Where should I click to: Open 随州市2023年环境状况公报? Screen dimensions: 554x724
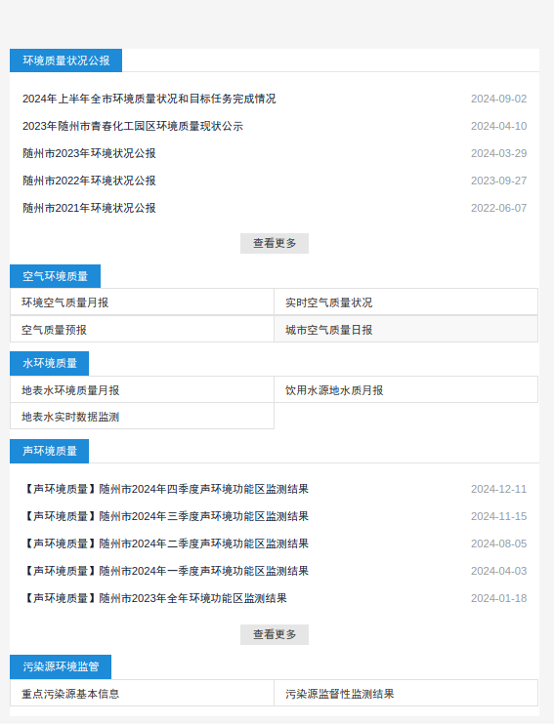click(x=89, y=153)
